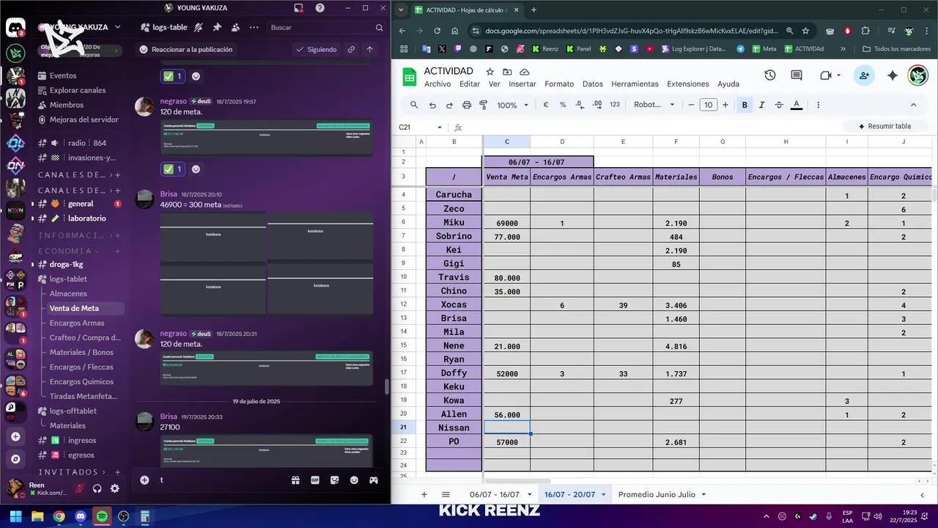Image resolution: width=938 pixels, height=528 pixels.
Task: Increase decimal places in toolbar
Action: click(597, 105)
